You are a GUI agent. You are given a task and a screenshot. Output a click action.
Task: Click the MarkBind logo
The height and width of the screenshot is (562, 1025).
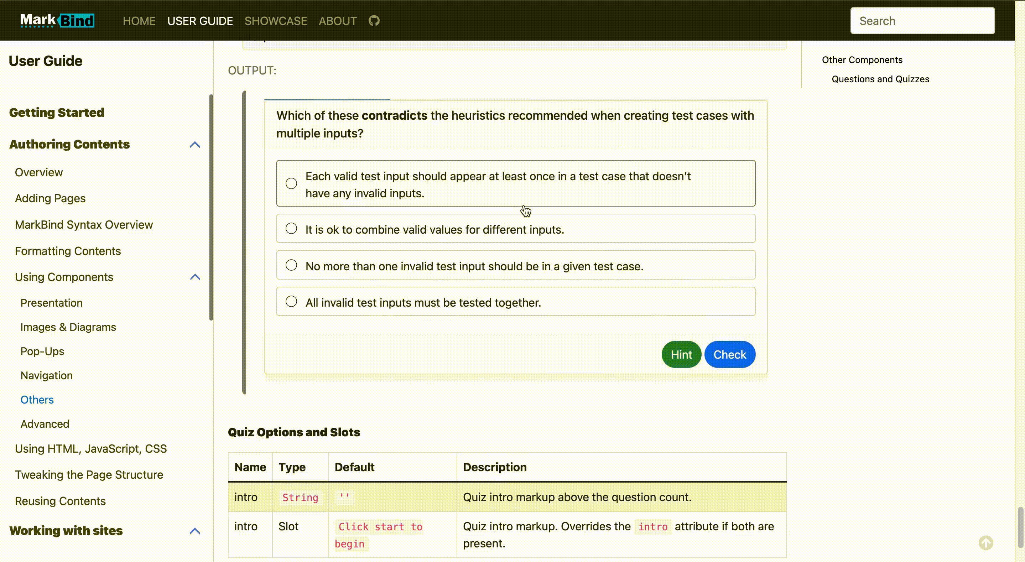tap(57, 21)
